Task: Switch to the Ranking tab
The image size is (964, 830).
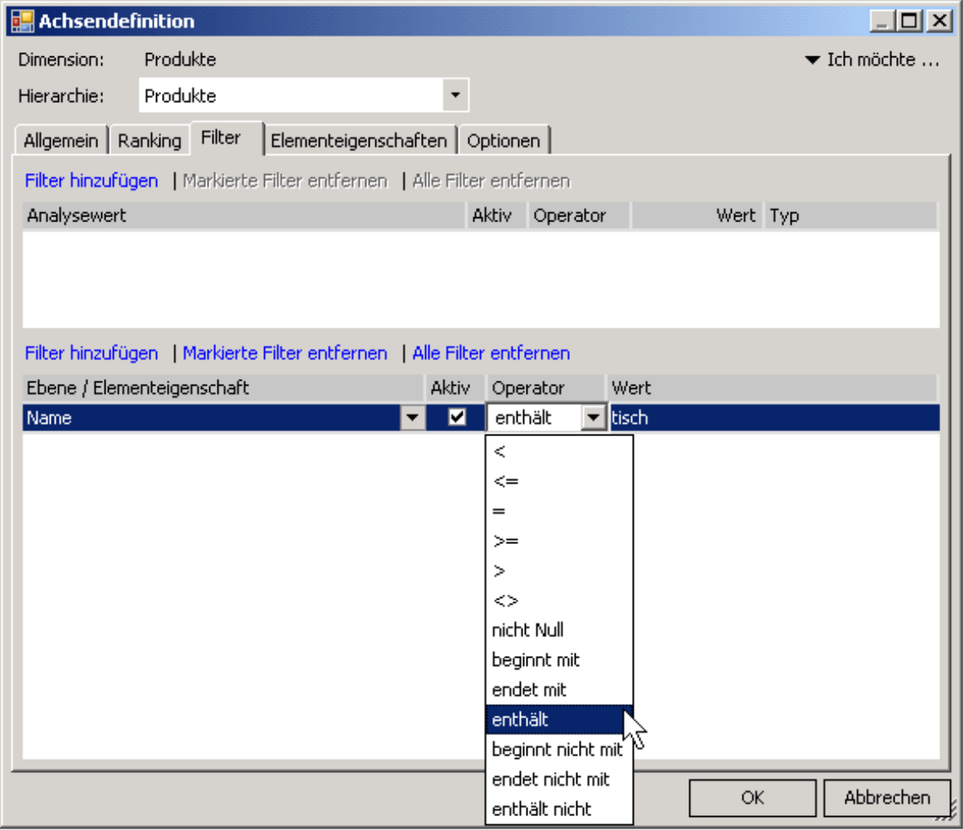Action: (150, 141)
